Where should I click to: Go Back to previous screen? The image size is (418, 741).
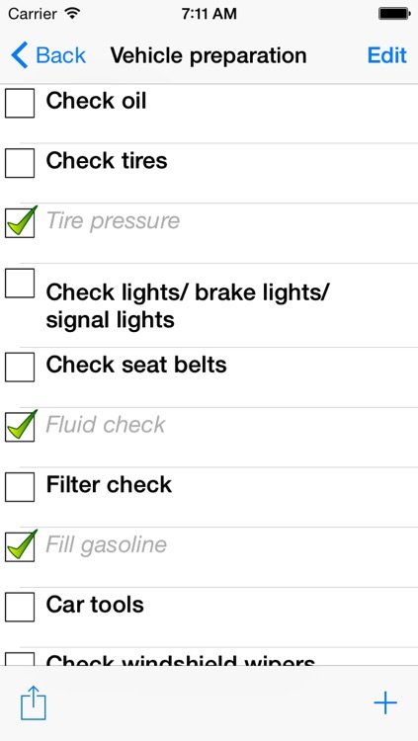pyautogui.click(x=48, y=55)
